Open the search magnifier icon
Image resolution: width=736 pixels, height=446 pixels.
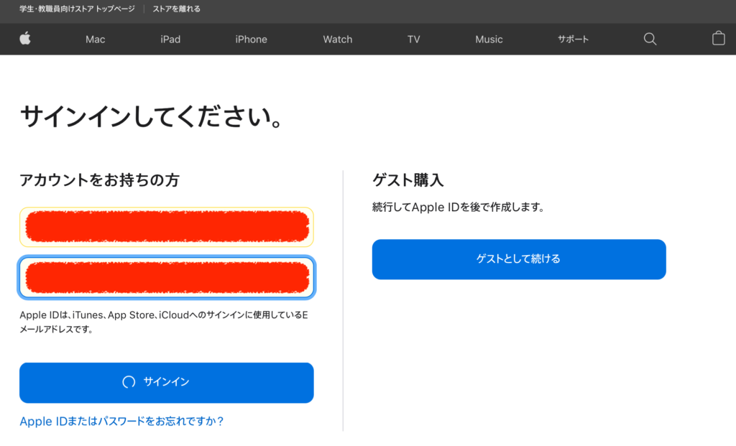650,39
